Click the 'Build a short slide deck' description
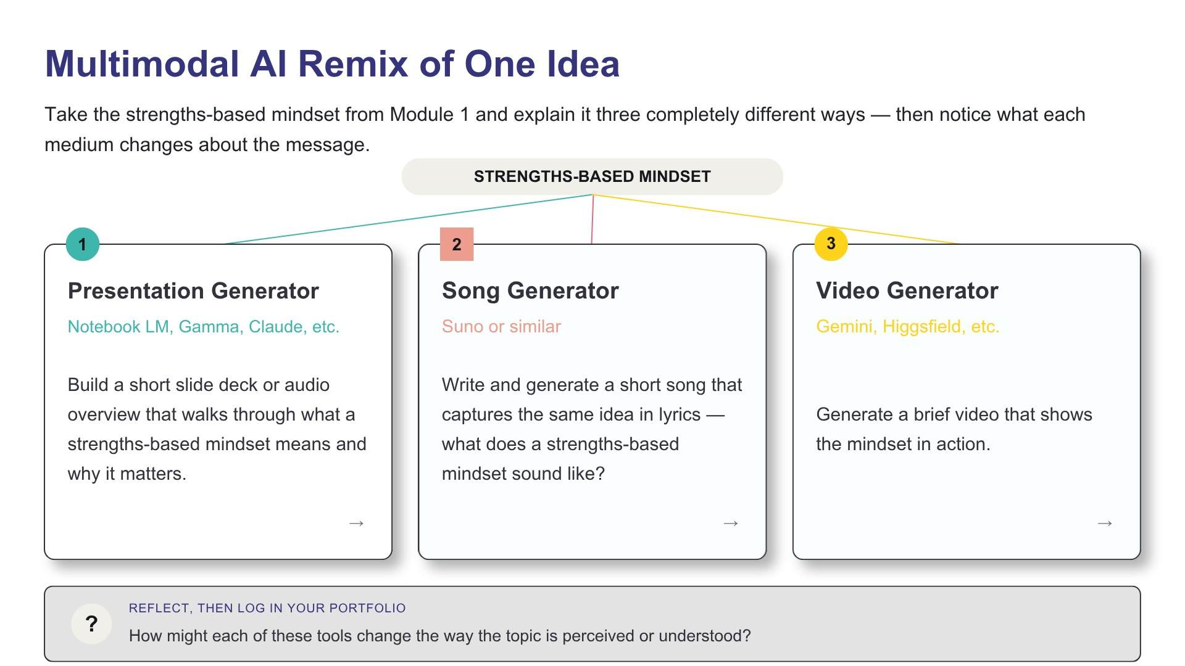This screenshot has height=666, width=1185. [x=217, y=429]
